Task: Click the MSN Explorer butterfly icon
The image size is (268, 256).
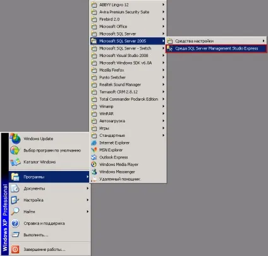Action: [94, 150]
